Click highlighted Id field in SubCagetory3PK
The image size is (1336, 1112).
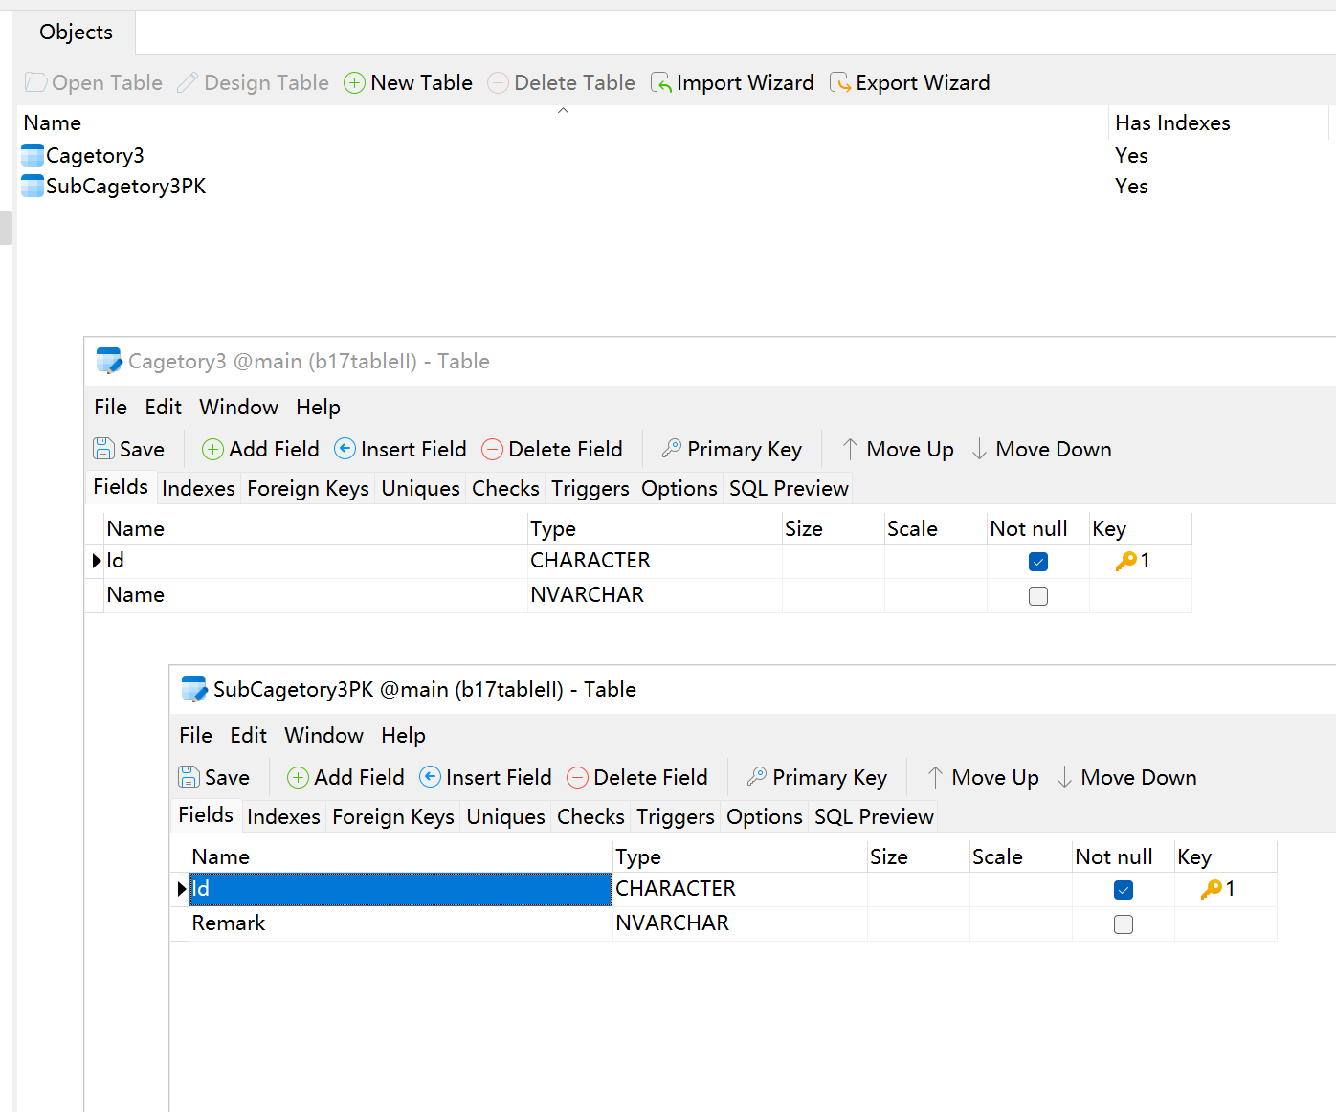point(400,889)
